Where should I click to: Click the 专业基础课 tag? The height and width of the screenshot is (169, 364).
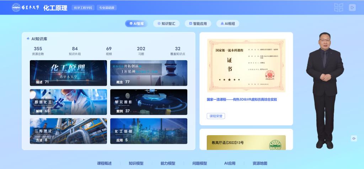point(107,7)
